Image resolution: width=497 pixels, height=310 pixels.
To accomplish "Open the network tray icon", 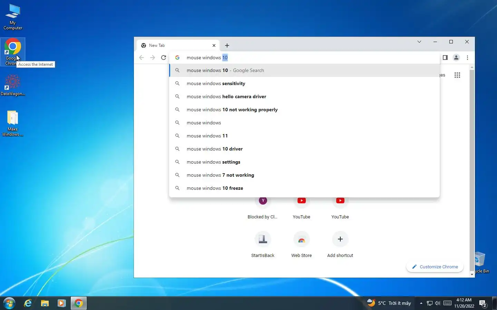I will point(430,303).
